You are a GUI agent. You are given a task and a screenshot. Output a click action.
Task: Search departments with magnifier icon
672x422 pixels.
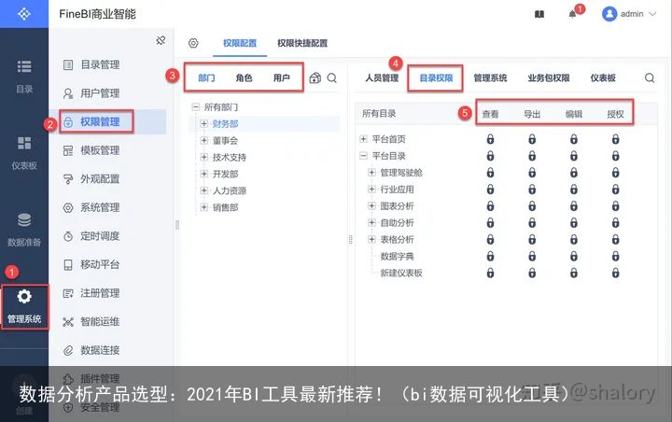(x=331, y=77)
